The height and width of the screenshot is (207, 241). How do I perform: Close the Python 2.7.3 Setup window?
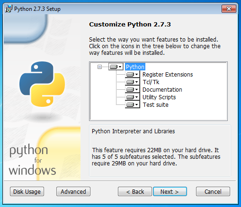229,9
